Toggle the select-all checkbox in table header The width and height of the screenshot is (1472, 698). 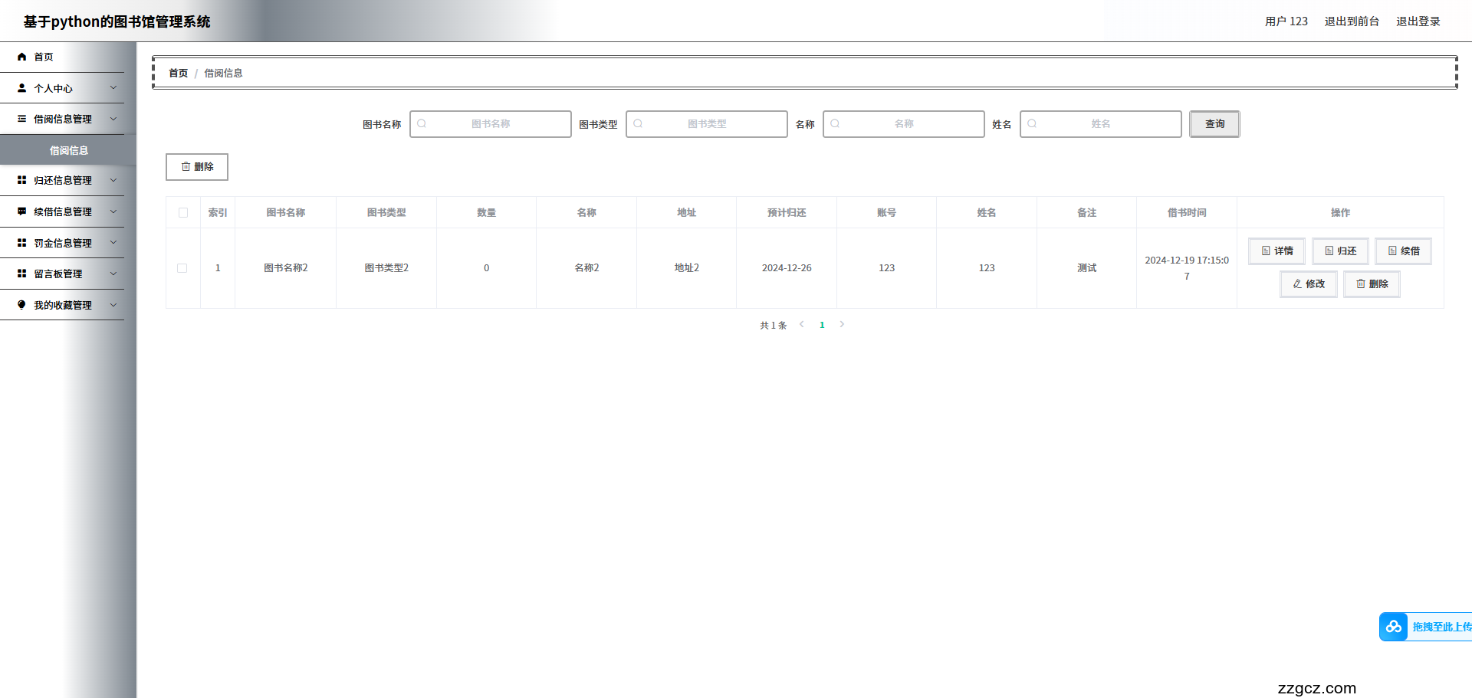(183, 213)
